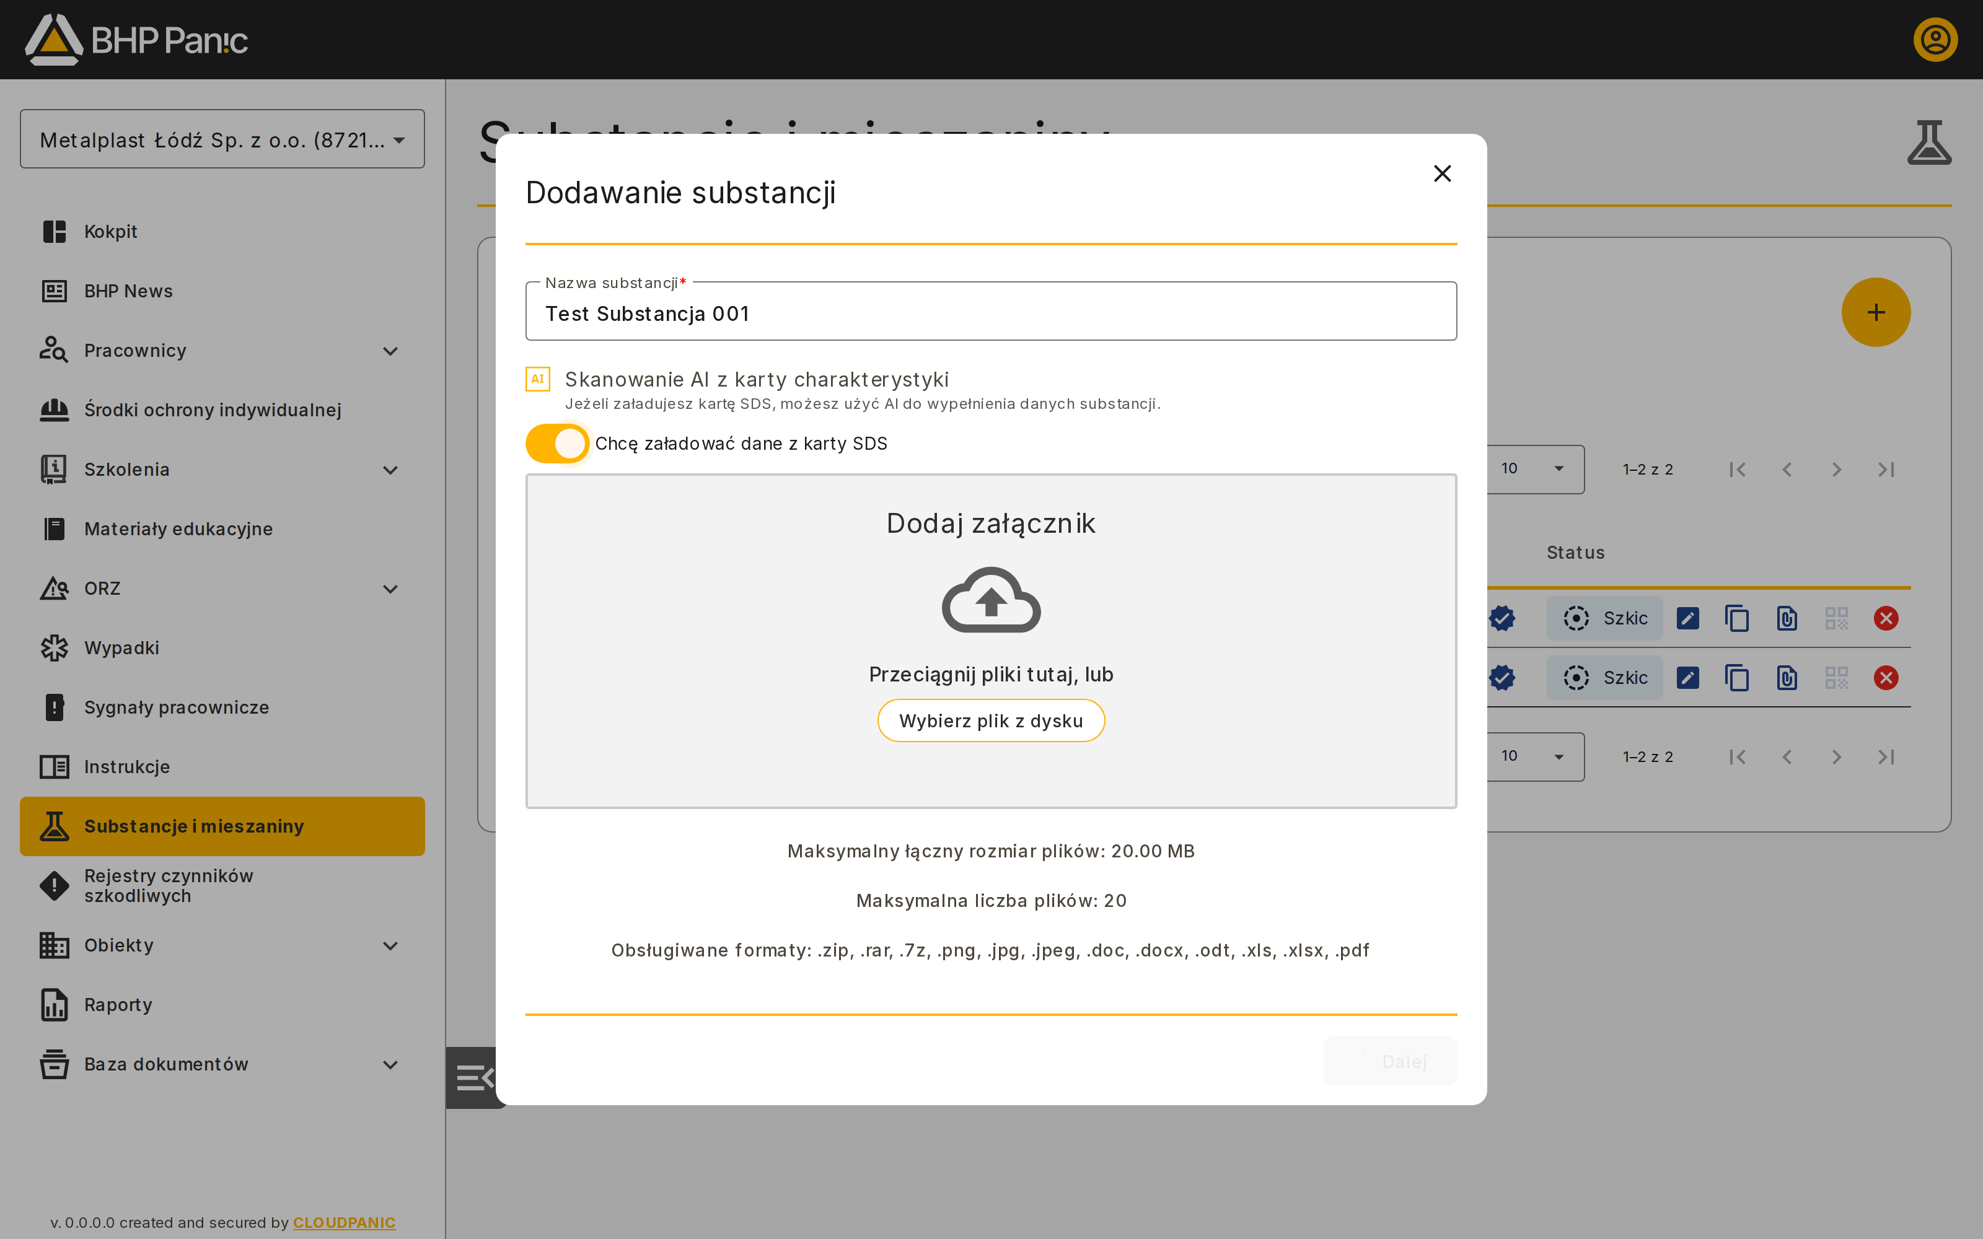
Task: Click the hard hat icon for Środki ochrony
Action: coord(54,409)
